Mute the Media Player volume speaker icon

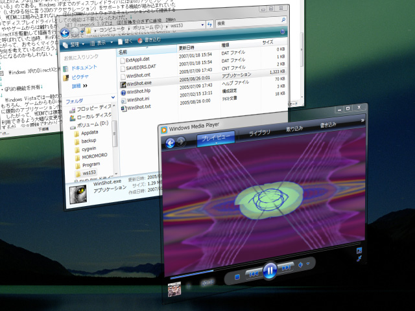(x=300, y=265)
